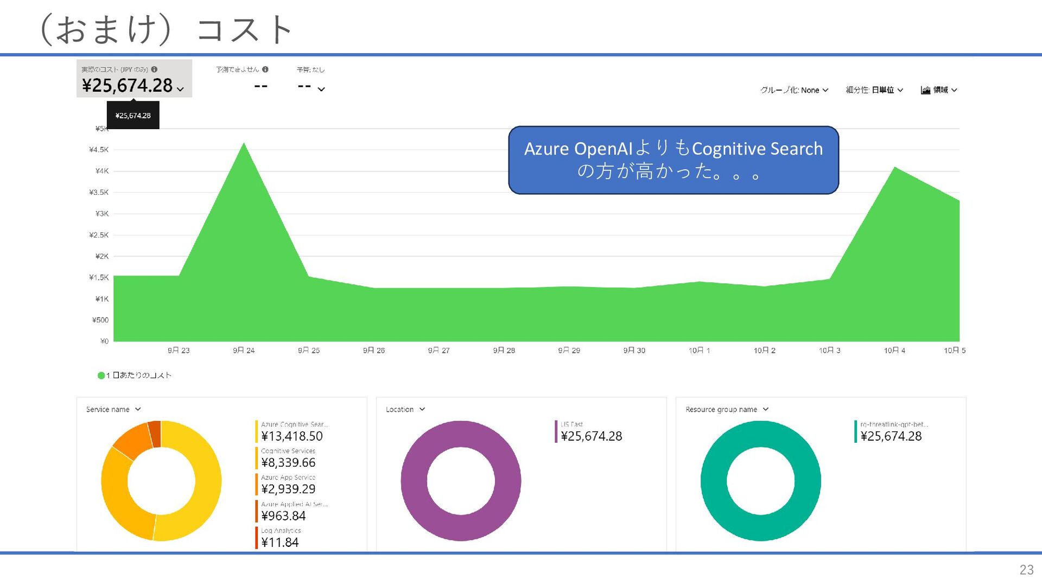Open the area chart type icon
Image resolution: width=1042 pixels, height=586 pixels.
click(x=926, y=90)
